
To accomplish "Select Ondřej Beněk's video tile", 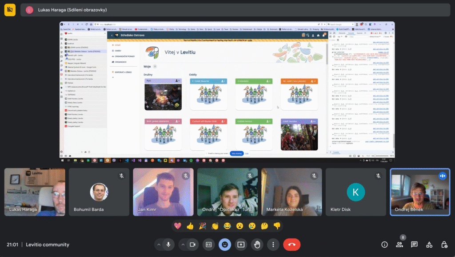I will 420,192.
